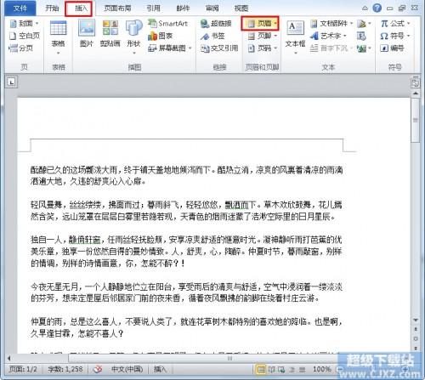Viewport: 425px width, 380px height.
Task: Insert a 分页 (page break)
Action: click(21, 48)
